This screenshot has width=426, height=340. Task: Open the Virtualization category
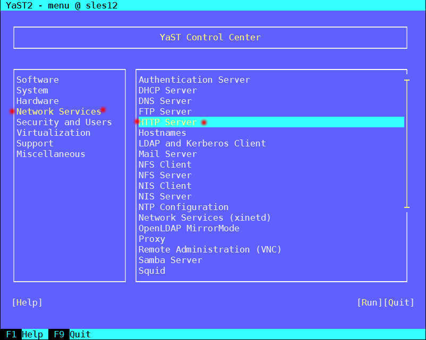[x=53, y=133]
